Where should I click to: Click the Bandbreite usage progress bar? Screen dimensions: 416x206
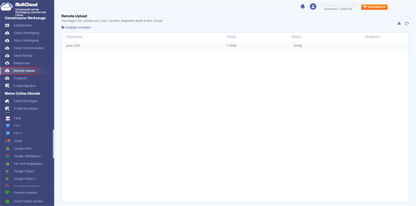tap(340, 6)
